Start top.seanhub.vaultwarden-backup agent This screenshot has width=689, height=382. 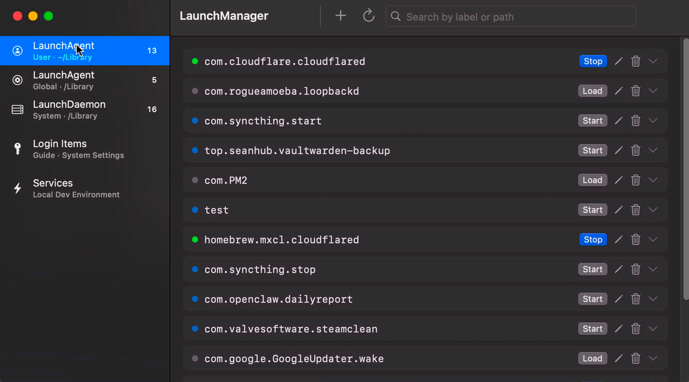point(593,151)
